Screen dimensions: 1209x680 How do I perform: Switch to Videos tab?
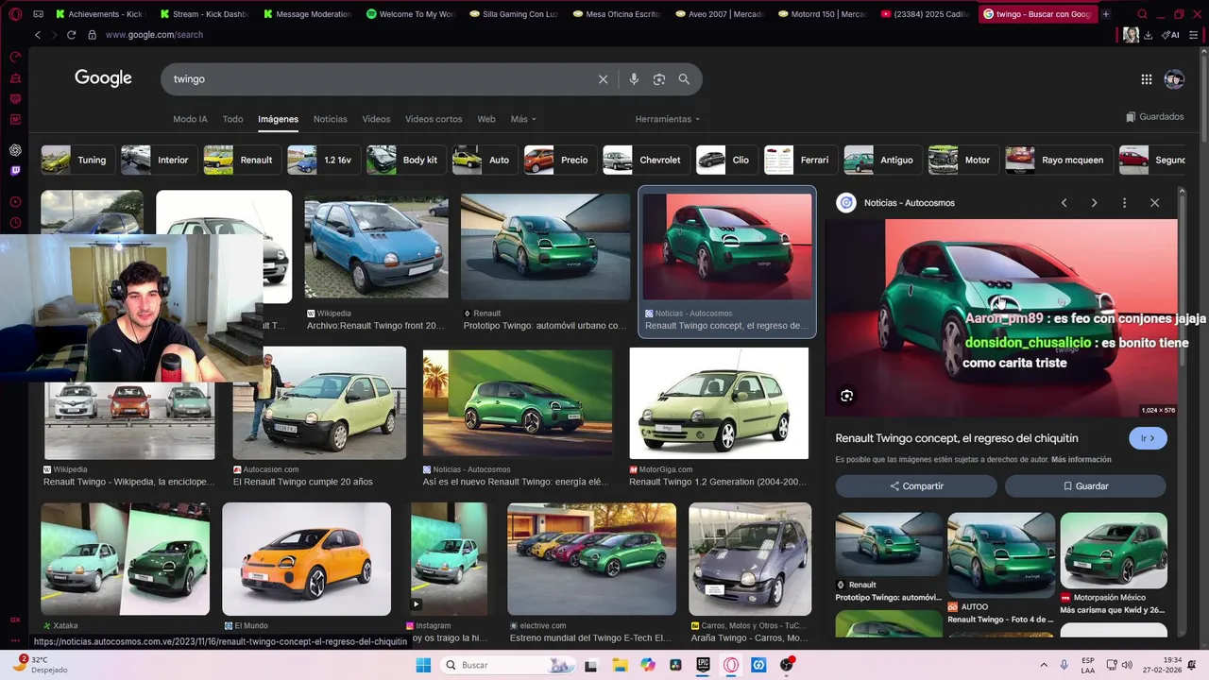pos(376,119)
